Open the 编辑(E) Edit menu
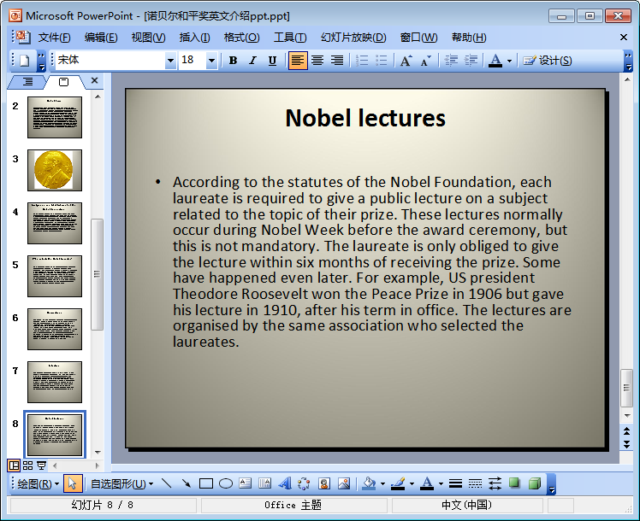 tap(101, 38)
